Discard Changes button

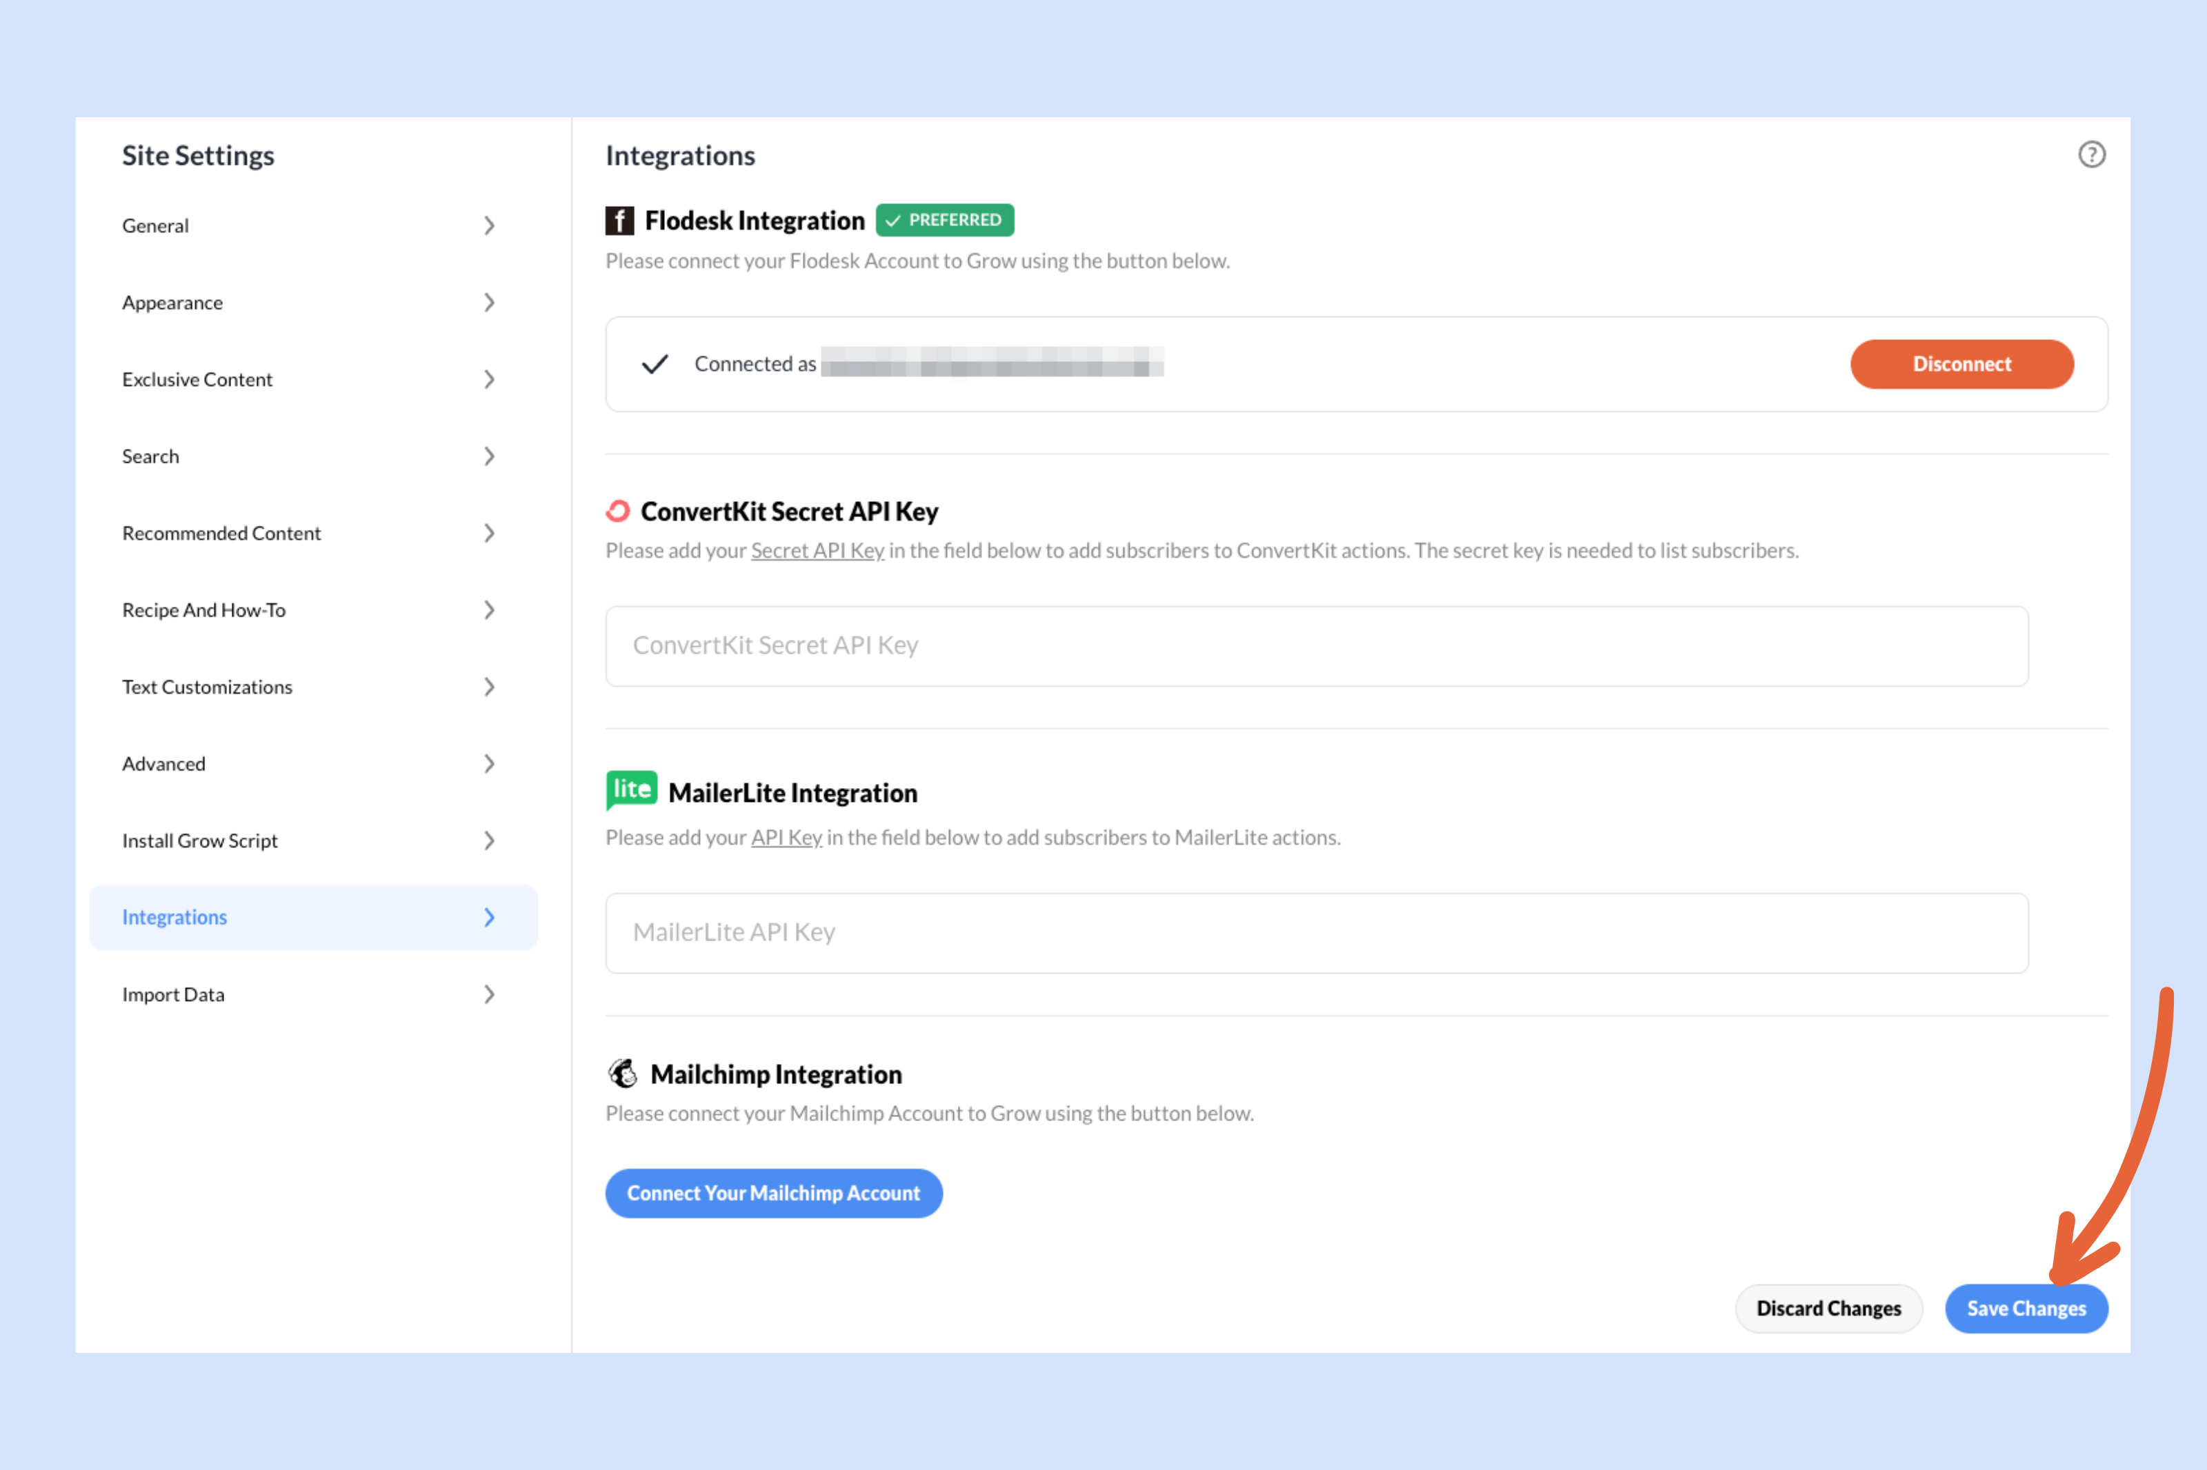click(x=1828, y=1308)
